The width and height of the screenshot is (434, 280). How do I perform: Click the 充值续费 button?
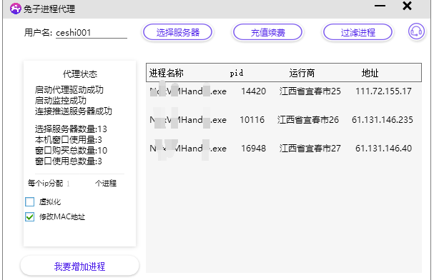267,32
